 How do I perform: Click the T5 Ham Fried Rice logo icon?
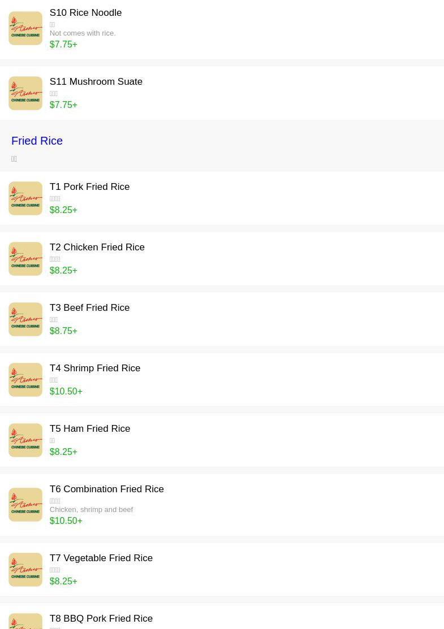[x=25, y=440]
